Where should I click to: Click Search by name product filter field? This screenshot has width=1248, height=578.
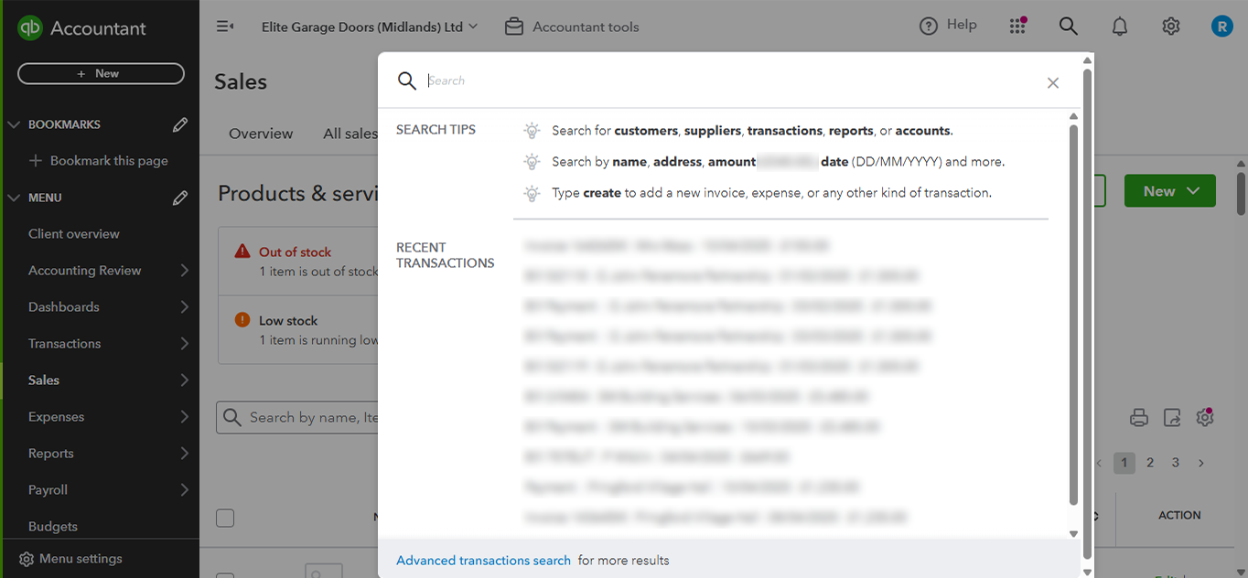coord(297,418)
